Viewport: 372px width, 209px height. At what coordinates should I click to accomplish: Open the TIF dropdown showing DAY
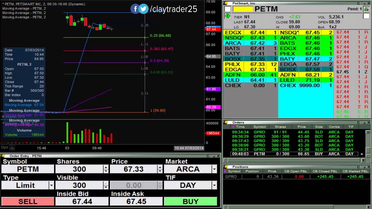(214, 185)
